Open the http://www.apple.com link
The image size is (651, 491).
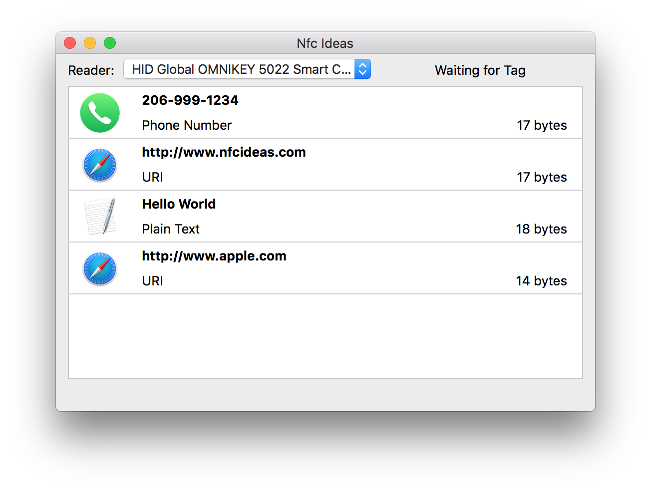point(214,255)
